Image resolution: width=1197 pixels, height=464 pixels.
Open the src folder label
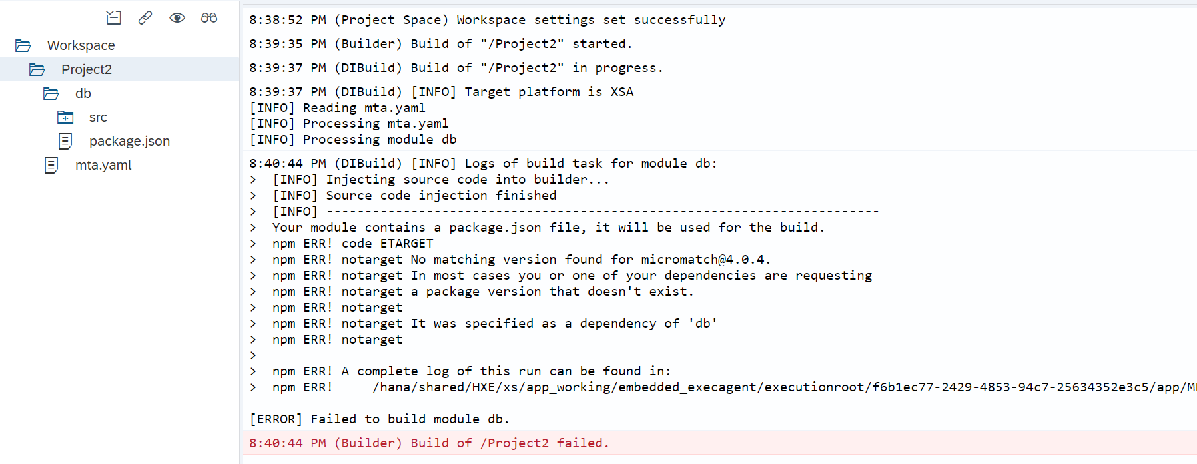tap(98, 117)
